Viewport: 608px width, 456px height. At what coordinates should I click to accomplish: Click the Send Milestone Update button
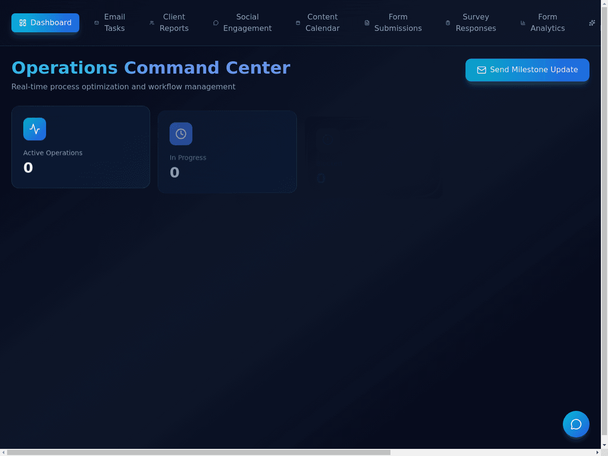point(527,70)
